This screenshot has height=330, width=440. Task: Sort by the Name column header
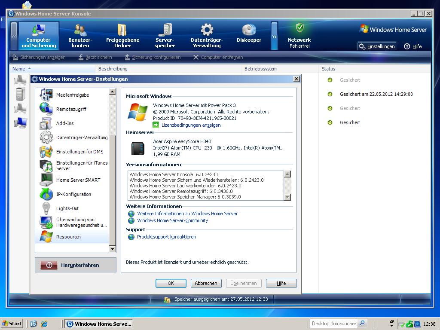(x=52, y=69)
